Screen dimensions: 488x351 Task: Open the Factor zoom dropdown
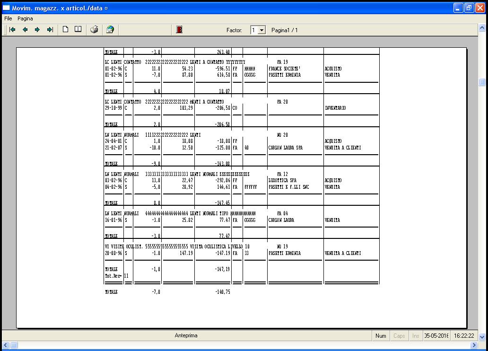pos(262,30)
